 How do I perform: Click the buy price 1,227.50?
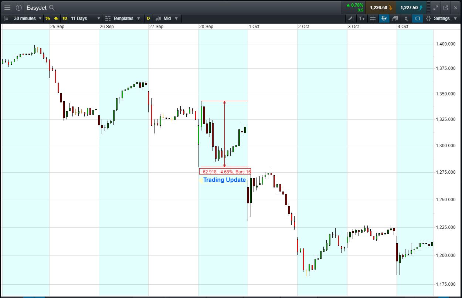[x=411, y=7]
